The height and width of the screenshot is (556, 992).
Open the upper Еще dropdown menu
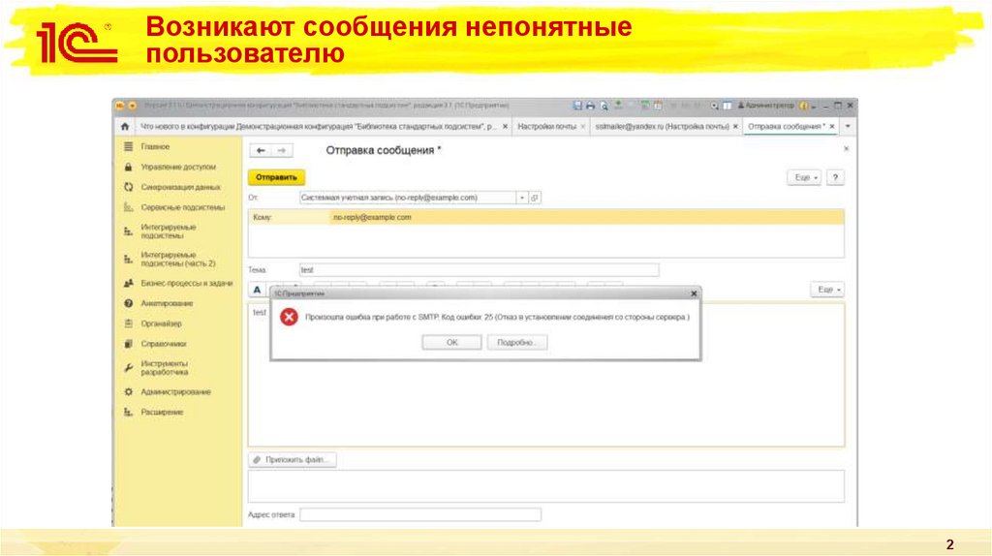pos(805,177)
